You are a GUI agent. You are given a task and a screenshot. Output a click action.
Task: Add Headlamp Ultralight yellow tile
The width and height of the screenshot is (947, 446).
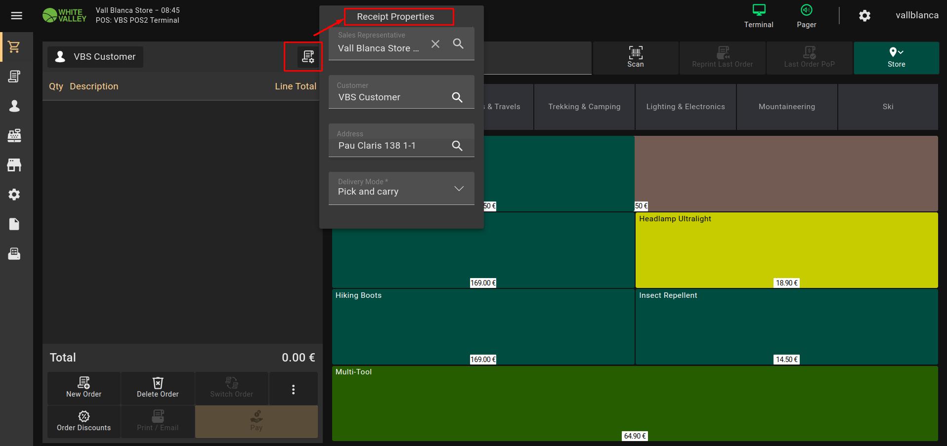786,250
